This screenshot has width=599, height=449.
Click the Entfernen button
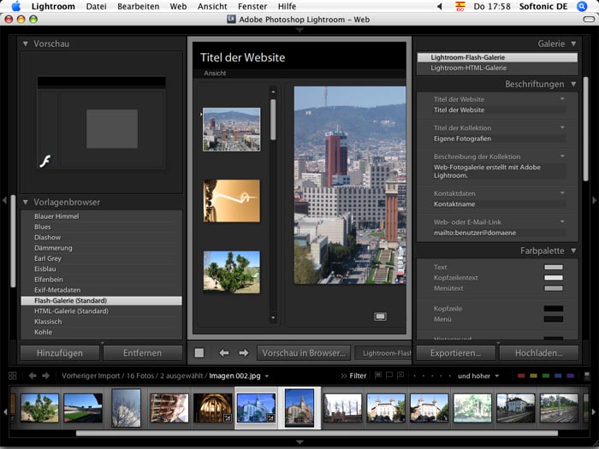coord(143,352)
